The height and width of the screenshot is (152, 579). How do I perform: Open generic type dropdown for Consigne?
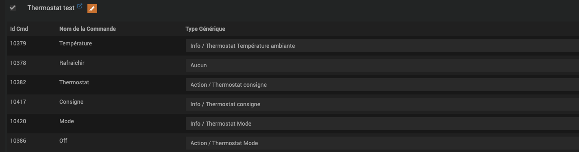point(382,104)
